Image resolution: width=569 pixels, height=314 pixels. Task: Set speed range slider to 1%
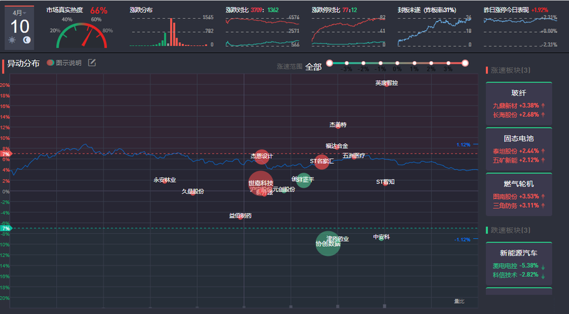(414, 63)
